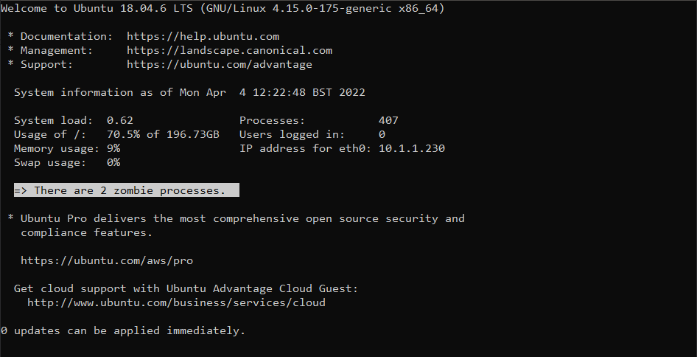Click the eth0 IP address 10.1.1.230
This screenshot has height=357, width=697.
click(411, 148)
